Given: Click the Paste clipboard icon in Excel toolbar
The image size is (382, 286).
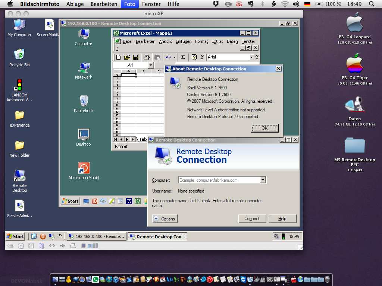Looking at the screenshot, I should click(157, 57).
